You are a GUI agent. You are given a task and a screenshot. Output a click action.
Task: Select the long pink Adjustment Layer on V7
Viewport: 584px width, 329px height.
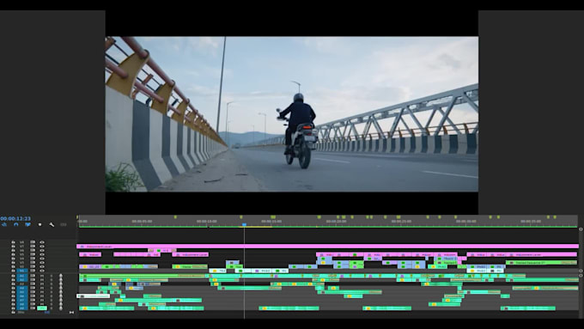(x=327, y=247)
